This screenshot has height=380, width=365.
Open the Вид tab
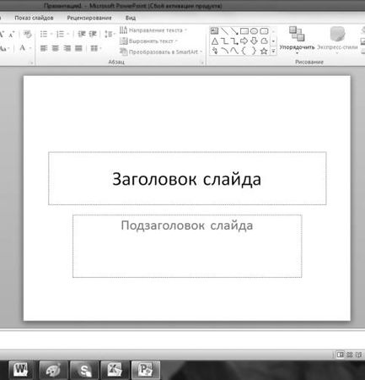coord(131,18)
